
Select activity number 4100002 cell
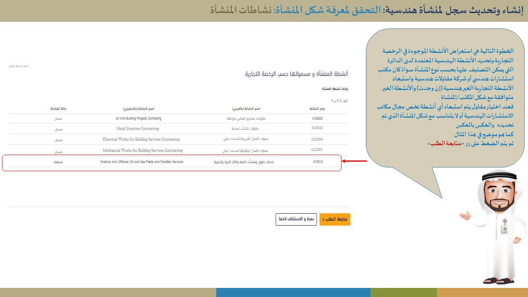(317, 118)
